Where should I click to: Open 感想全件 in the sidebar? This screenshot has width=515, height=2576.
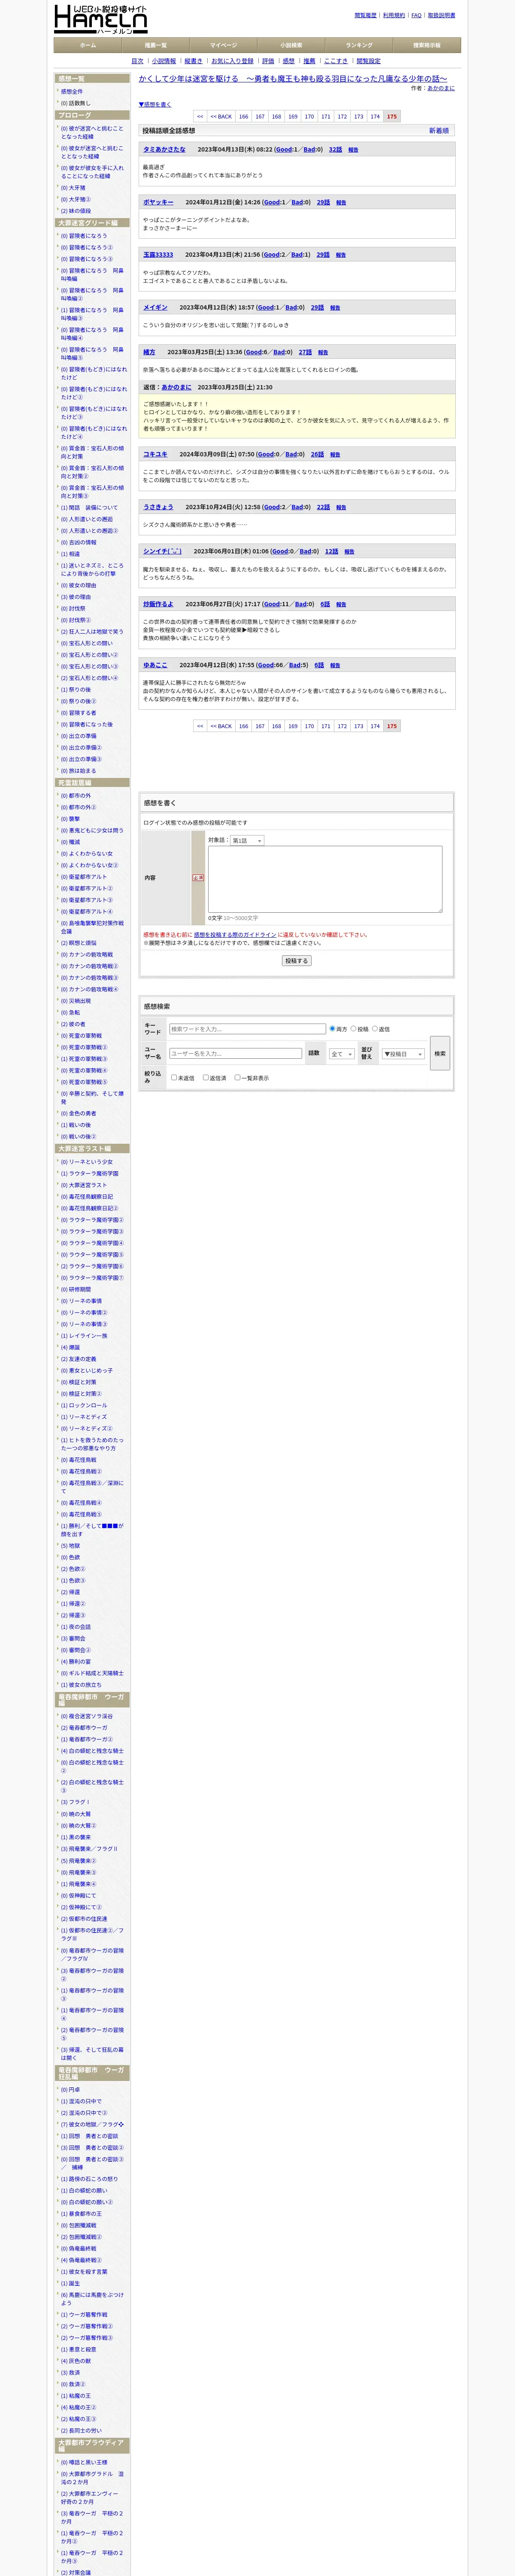[x=72, y=91]
